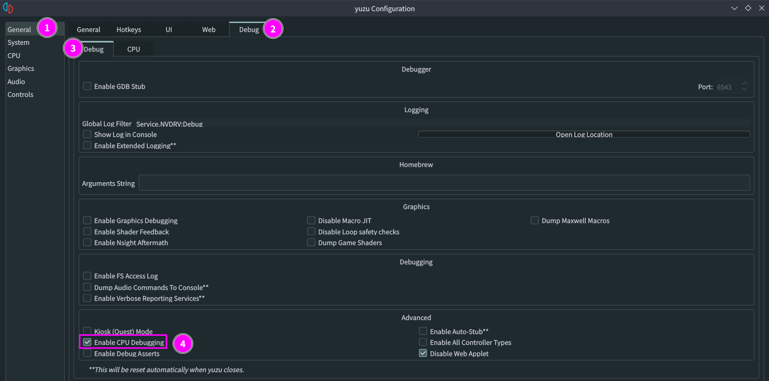This screenshot has width=769, height=381.
Task: Switch to the Web tab
Action: (x=208, y=30)
